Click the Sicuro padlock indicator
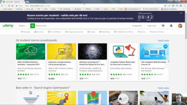Image resolution: width=187 pixels, height=105 pixels. pos(19,6)
